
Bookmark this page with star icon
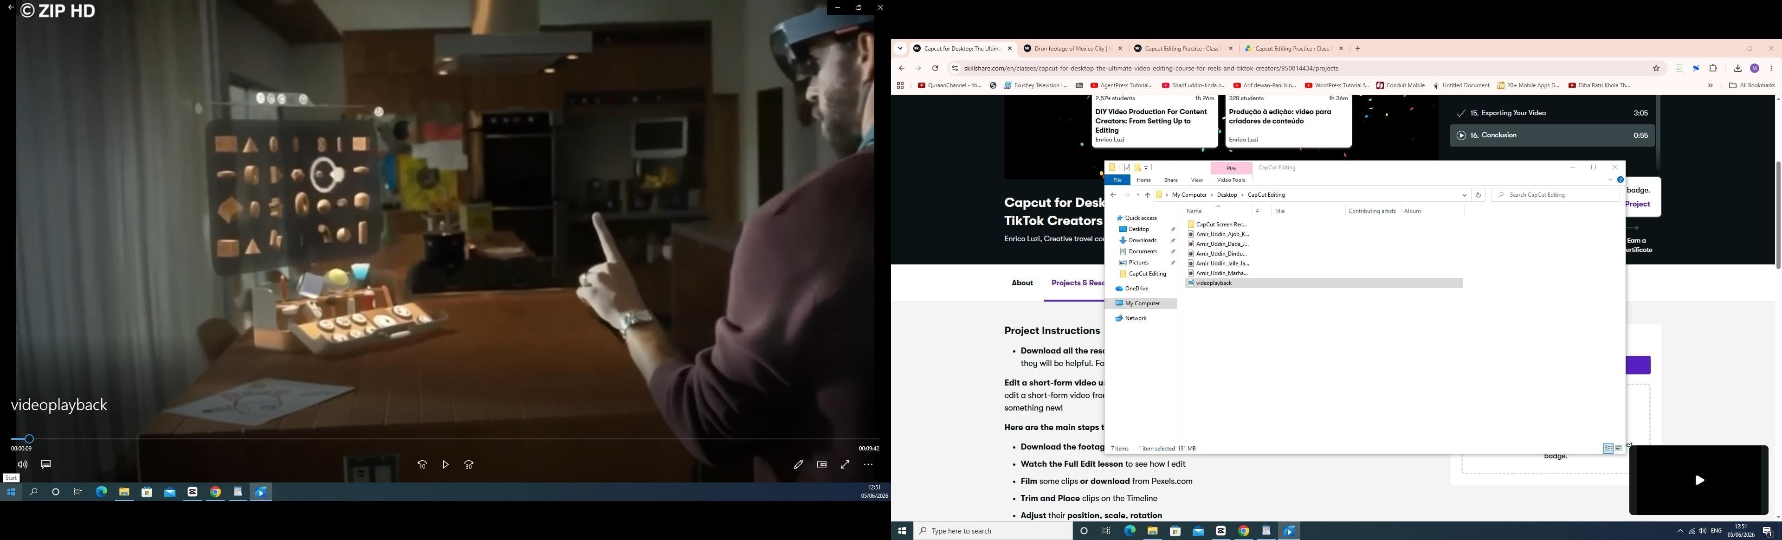point(1656,69)
